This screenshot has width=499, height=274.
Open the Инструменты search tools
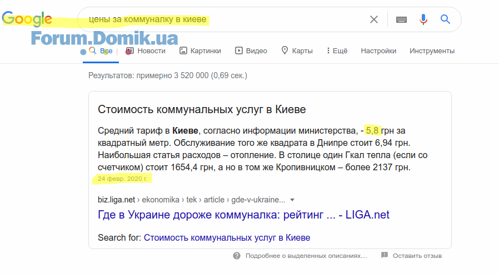click(432, 51)
